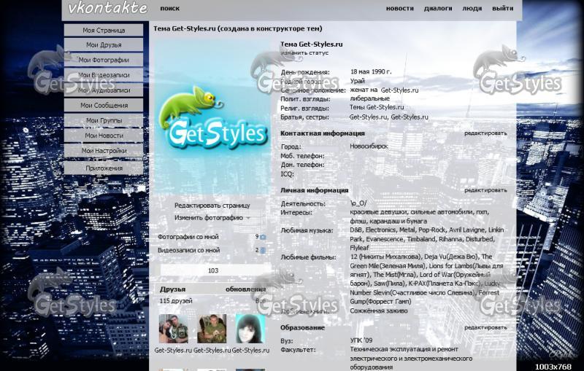Click Редактировать страницу link
This screenshot has height=371, width=584.
pyautogui.click(x=212, y=206)
